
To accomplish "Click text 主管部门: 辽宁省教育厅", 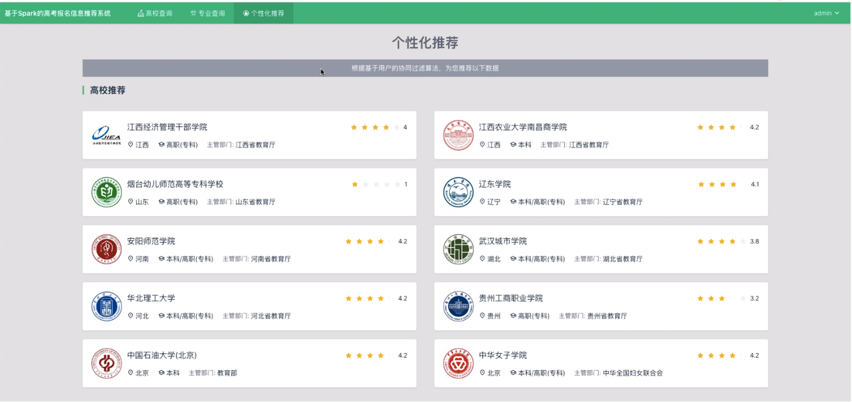I will 608,202.
